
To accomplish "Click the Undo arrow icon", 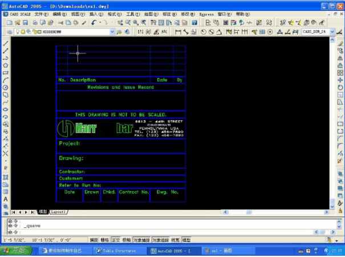I will click(93, 23).
